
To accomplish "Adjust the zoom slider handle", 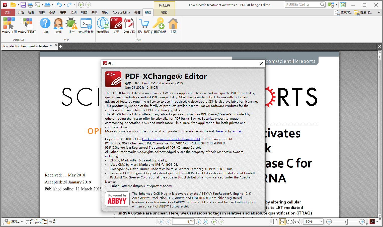I will coord(347,221).
